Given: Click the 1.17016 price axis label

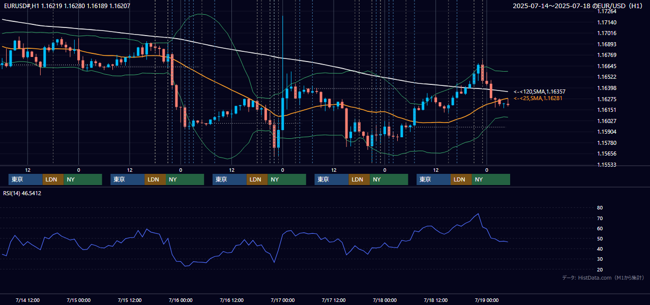Looking at the screenshot, I should (x=607, y=33).
